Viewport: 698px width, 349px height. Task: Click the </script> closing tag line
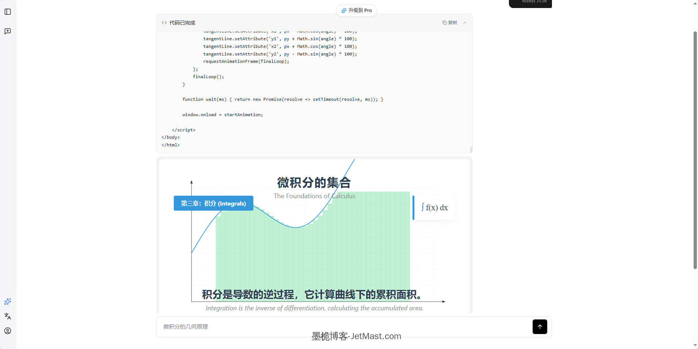[184, 130]
